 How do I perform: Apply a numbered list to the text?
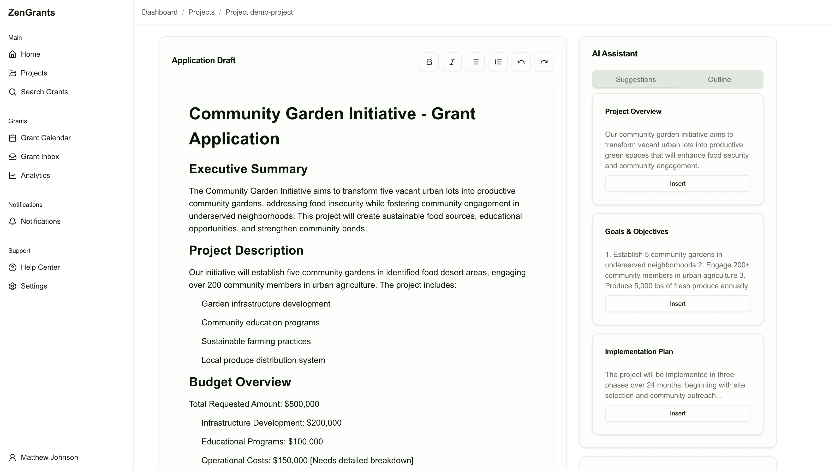[x=498, y=62]
